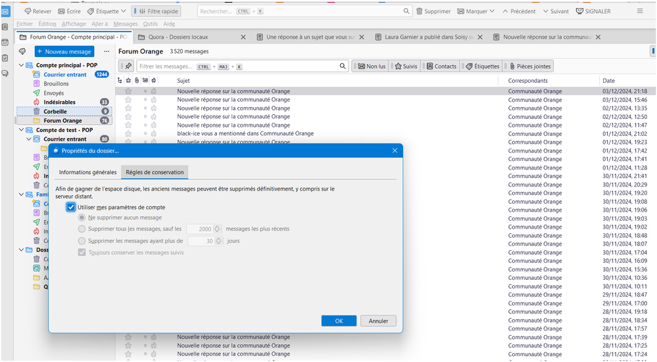Click the search magnifier in Rechercher box
Screen dimensions: 657x362
pyautogui.click(x=406, y=11)
